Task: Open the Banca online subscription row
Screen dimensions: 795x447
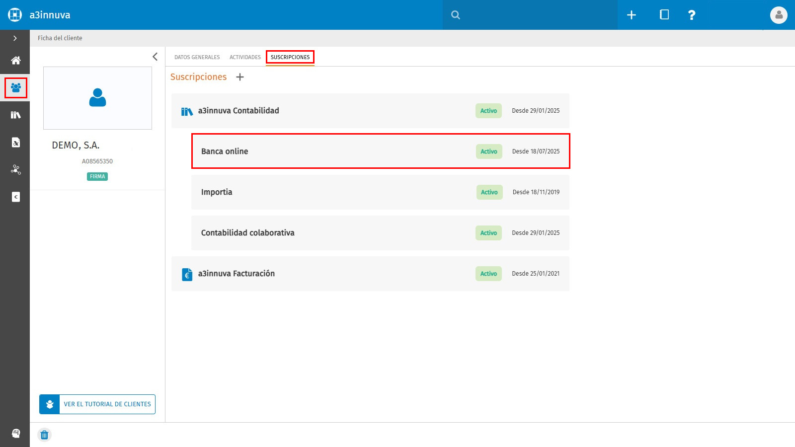Action: click(381, 151)
